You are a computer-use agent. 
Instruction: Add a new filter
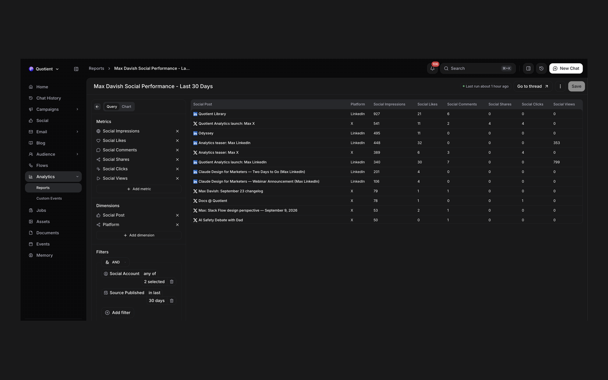coord(118,313)
